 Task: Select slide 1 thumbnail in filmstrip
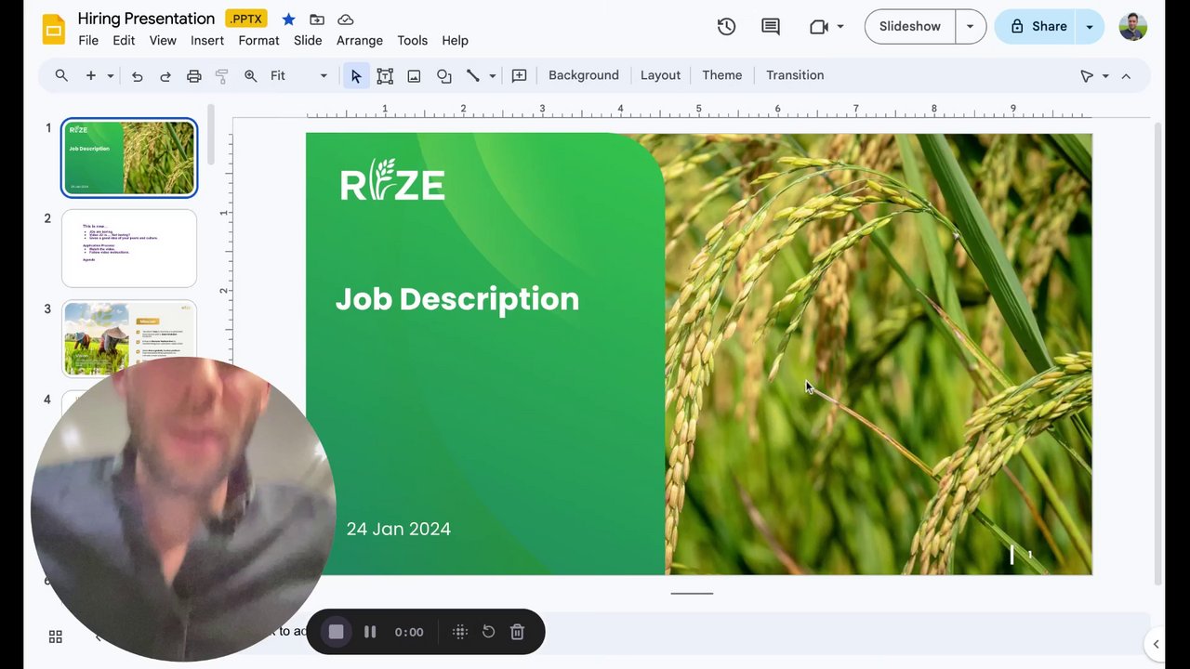pyautogui.click(x=129, y=158)
